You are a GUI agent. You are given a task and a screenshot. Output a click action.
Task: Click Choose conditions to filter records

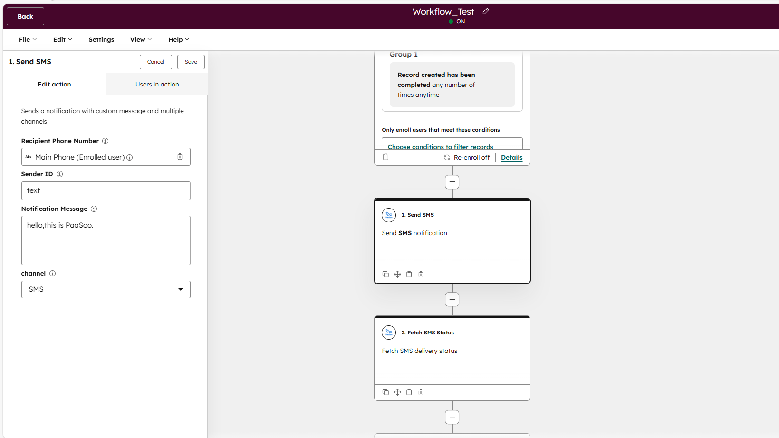(x=439, y=146)
